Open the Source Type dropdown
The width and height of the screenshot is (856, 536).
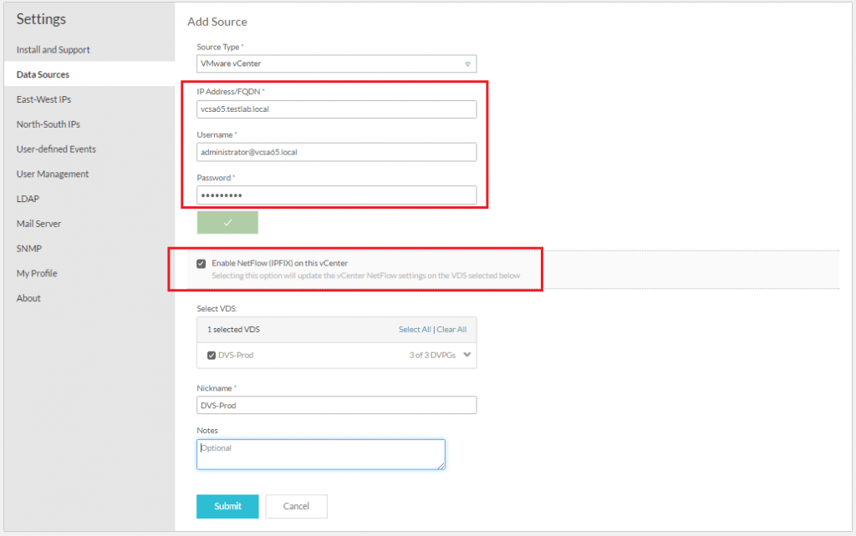coord(336,63)
